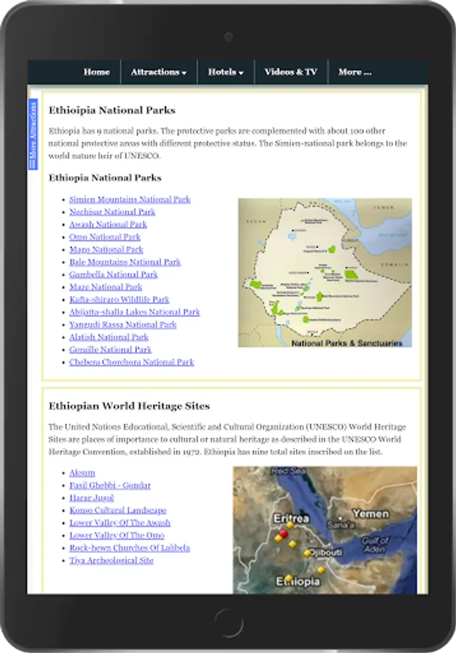Open Konso Cultural Landscape link
Screen dimensions: 456x653
117,510
